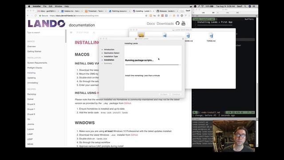Click the Geoff user name in menu bar

point(240,6)
